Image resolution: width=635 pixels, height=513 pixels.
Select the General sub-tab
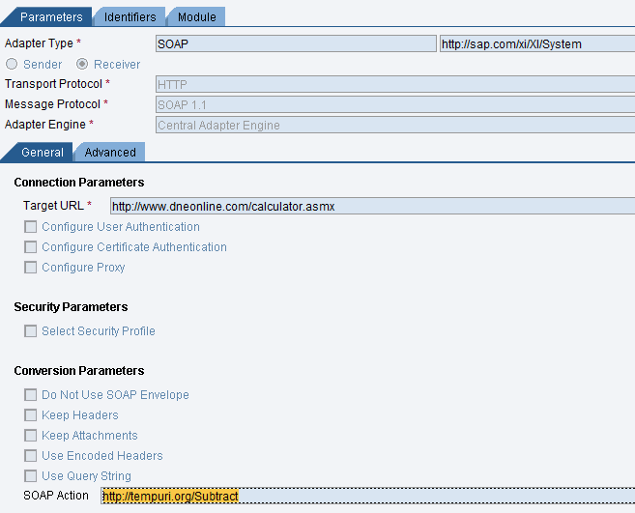tap(43, 153)
